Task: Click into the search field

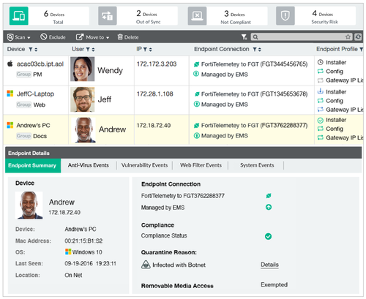Action: pos(302,37)
